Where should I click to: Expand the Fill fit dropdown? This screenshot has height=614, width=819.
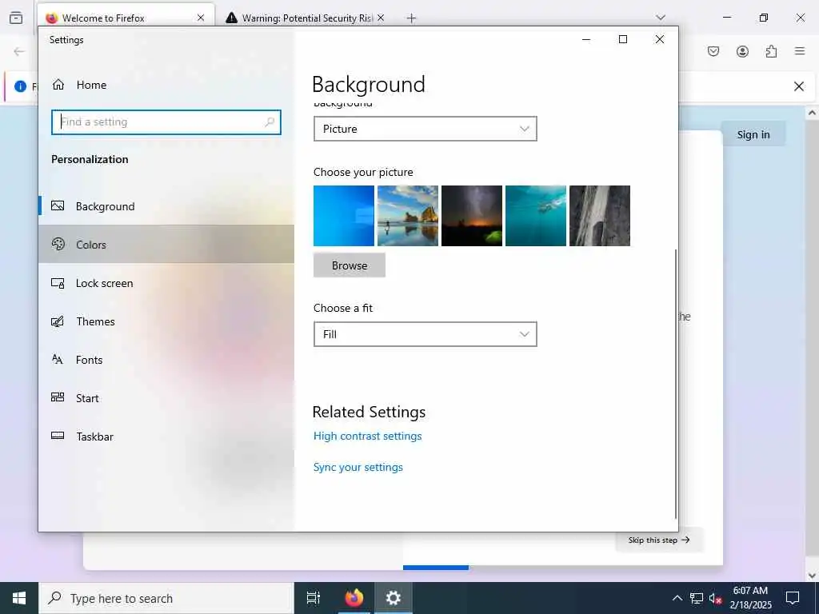(425, 334)
